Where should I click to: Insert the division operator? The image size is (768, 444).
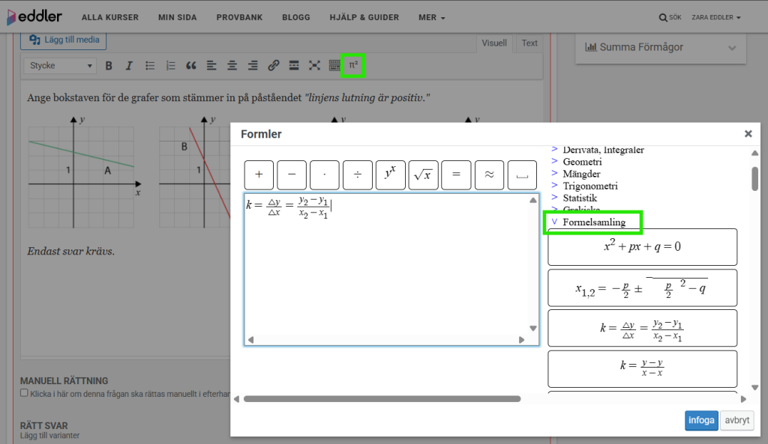[x=358, y=174]
